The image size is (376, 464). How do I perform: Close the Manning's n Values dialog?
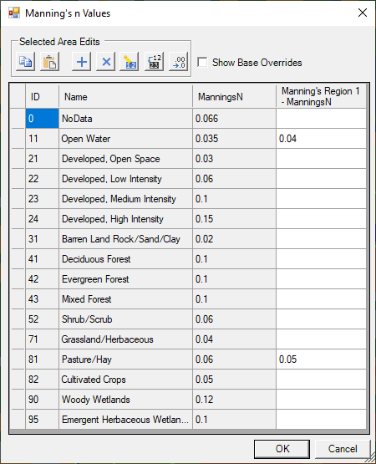click(363, 13)
